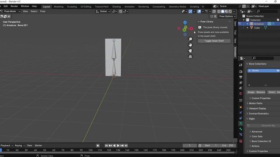Viewport: 280px width, 157px height.
Task: Switch perspective/orthographic with the grid icon
Action: (x=190, y=57)
